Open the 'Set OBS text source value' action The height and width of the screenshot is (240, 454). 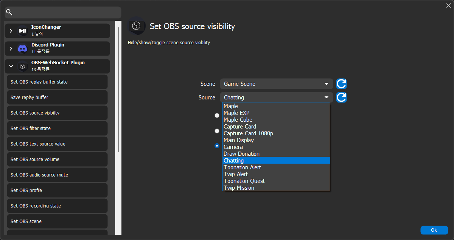(57, 144)
